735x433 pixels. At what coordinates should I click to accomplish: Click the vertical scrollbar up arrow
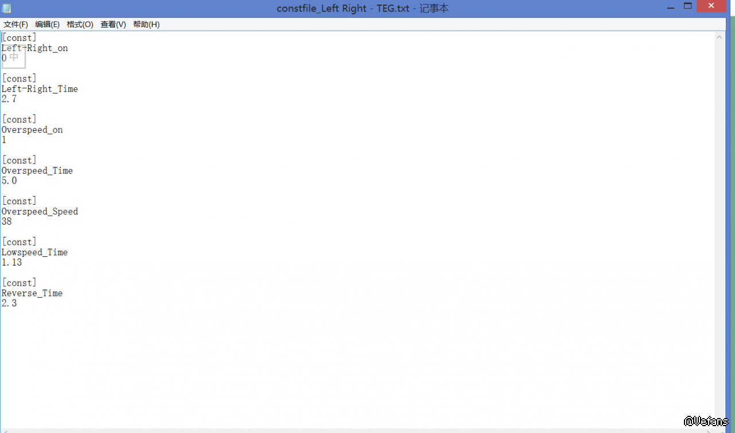(720, 37)
